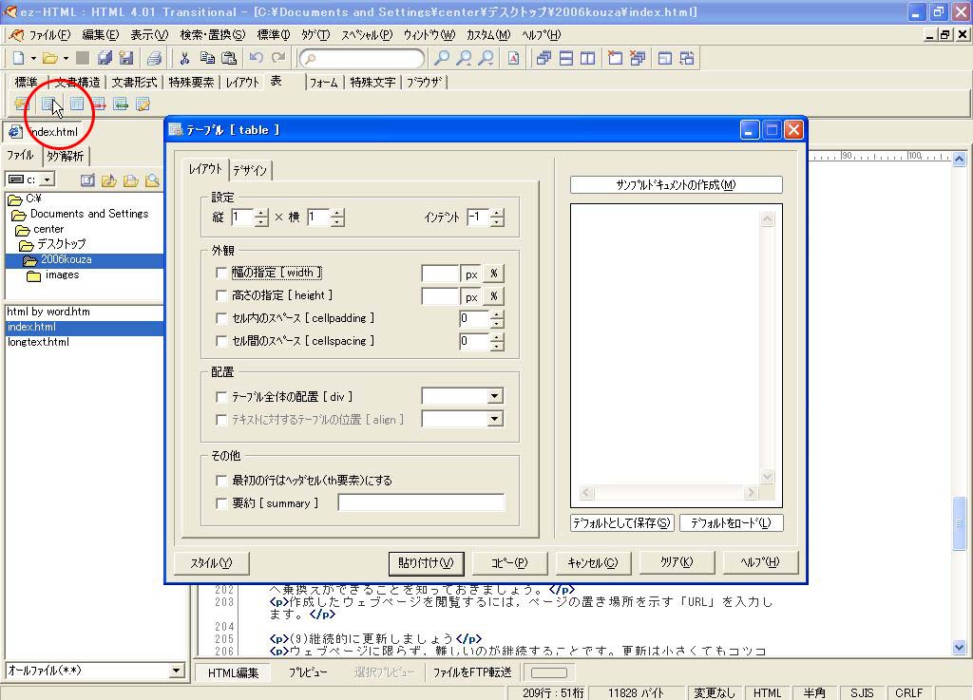Click the first magnifier search icon
The height and width of the screenshot is (700, 973).
click(x=441, y=58)
